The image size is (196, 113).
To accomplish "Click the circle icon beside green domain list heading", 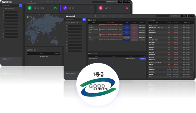I will (89, 54).
